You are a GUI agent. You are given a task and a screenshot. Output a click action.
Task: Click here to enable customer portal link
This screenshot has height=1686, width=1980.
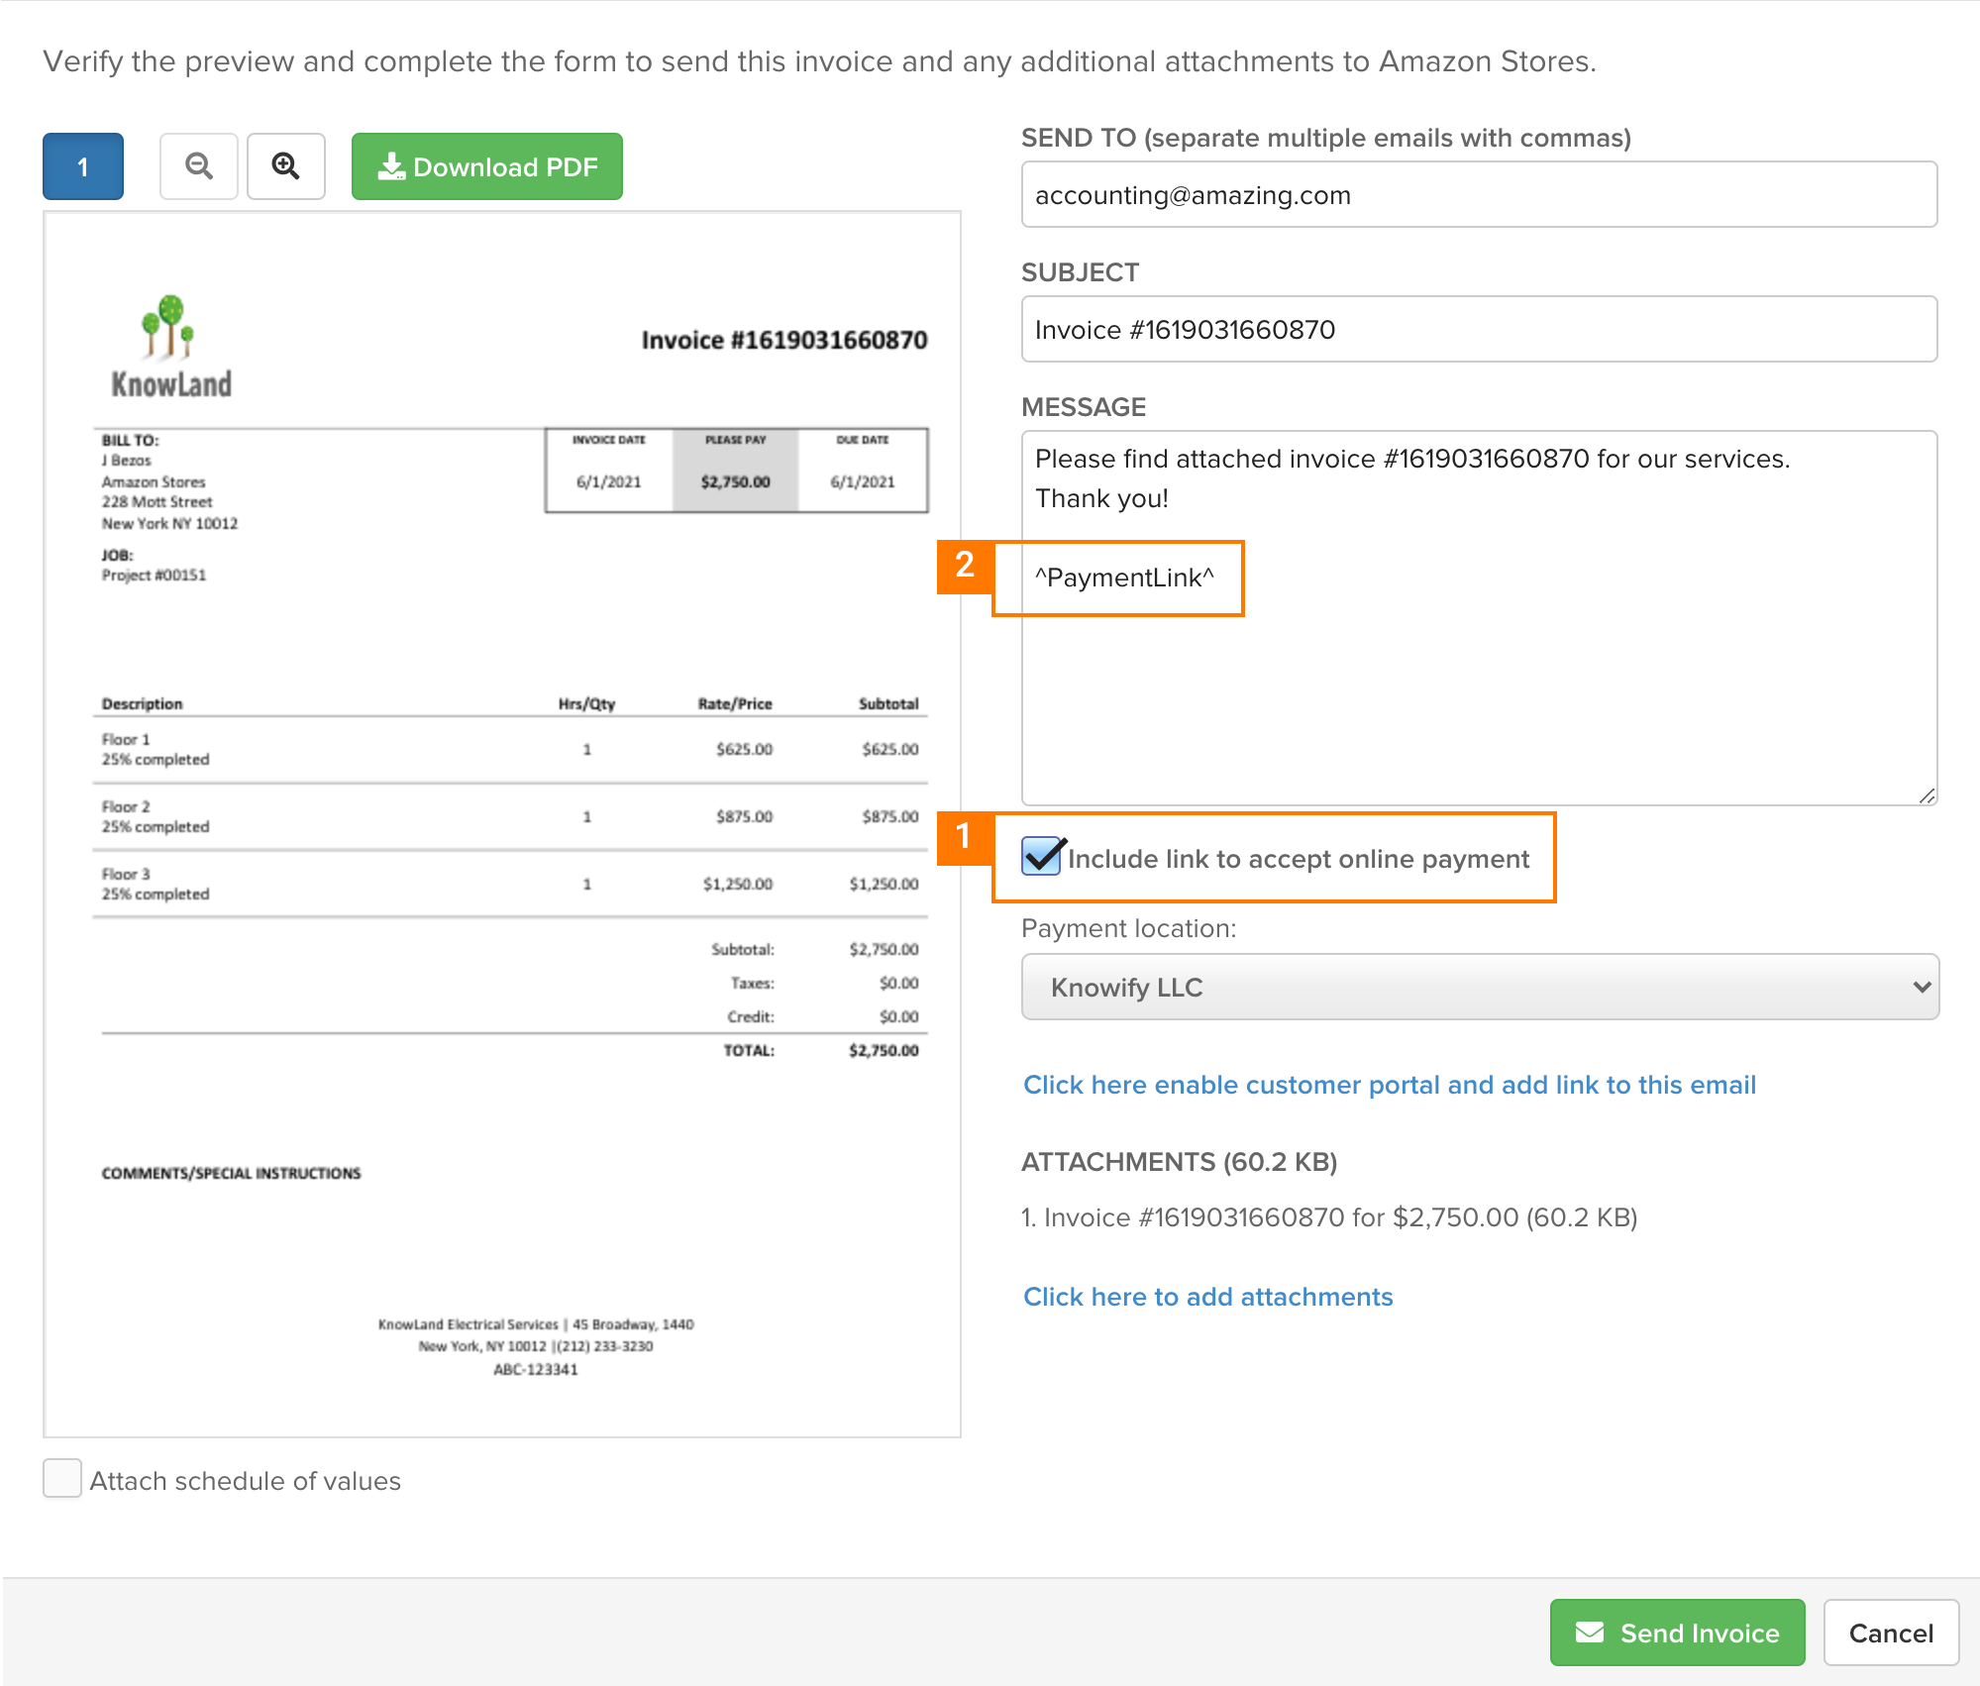pos(1388,1084)
